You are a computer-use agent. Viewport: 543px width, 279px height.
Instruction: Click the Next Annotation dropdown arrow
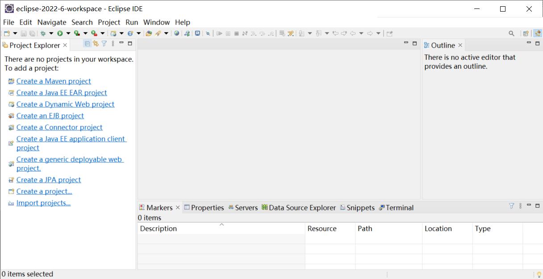point(309,33)
